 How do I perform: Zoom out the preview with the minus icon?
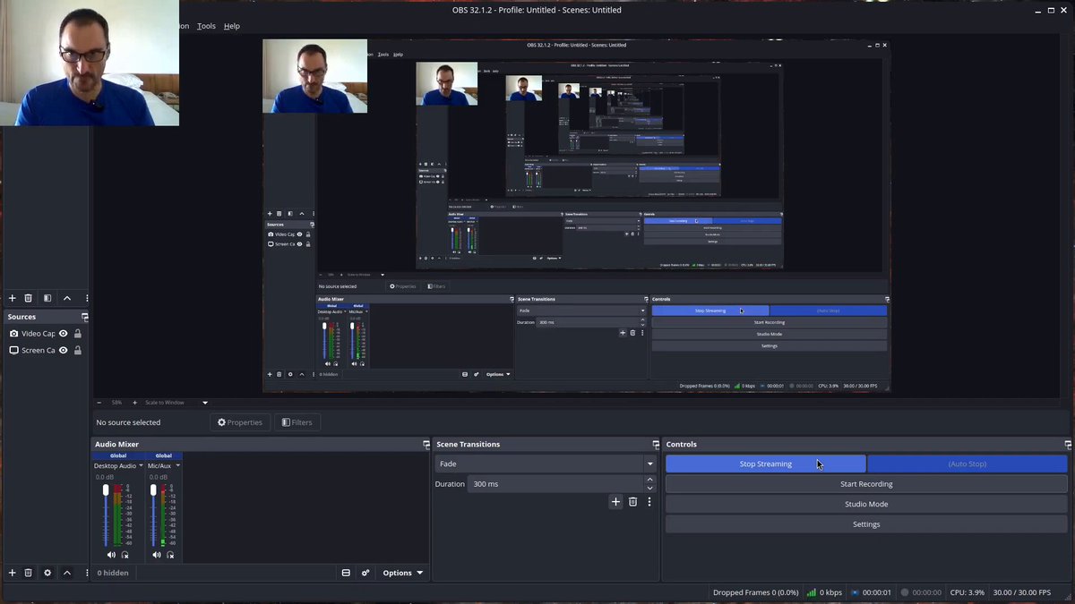click(x=99, y=403)
